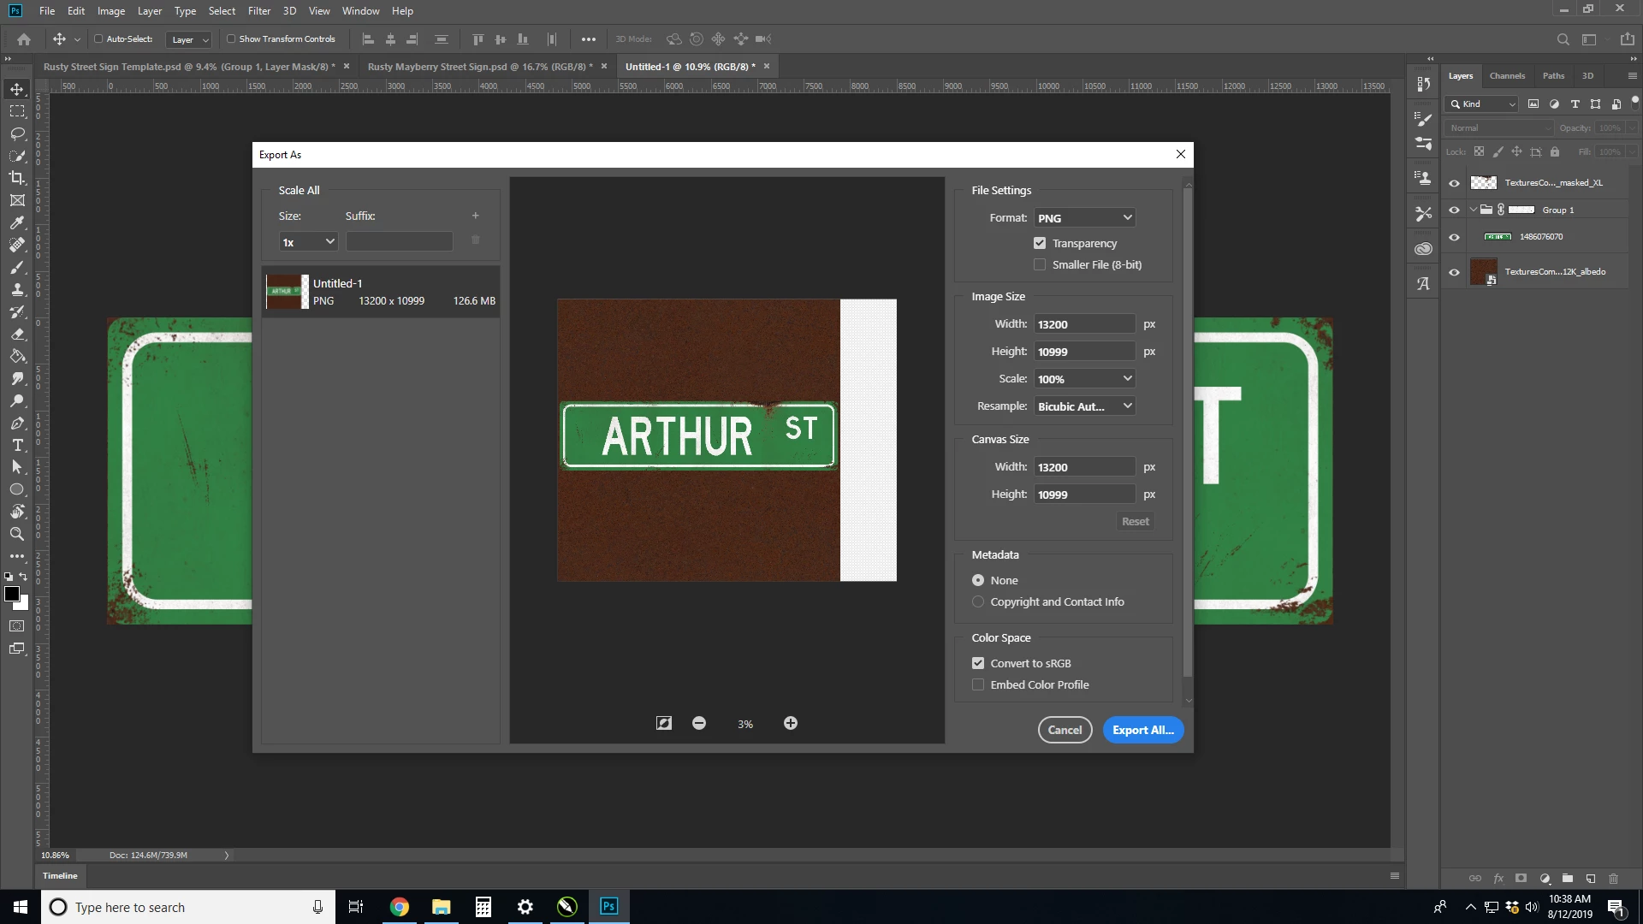
Task: Click the foreground color swatch
Action: [x=12, y=594]
